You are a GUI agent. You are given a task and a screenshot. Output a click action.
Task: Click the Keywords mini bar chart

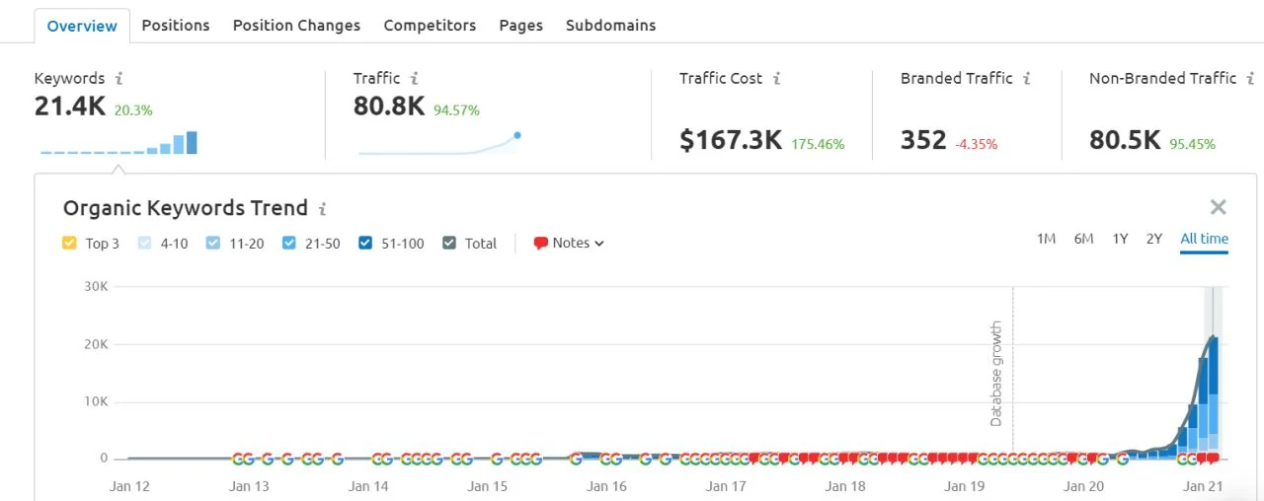click(118, 143)
